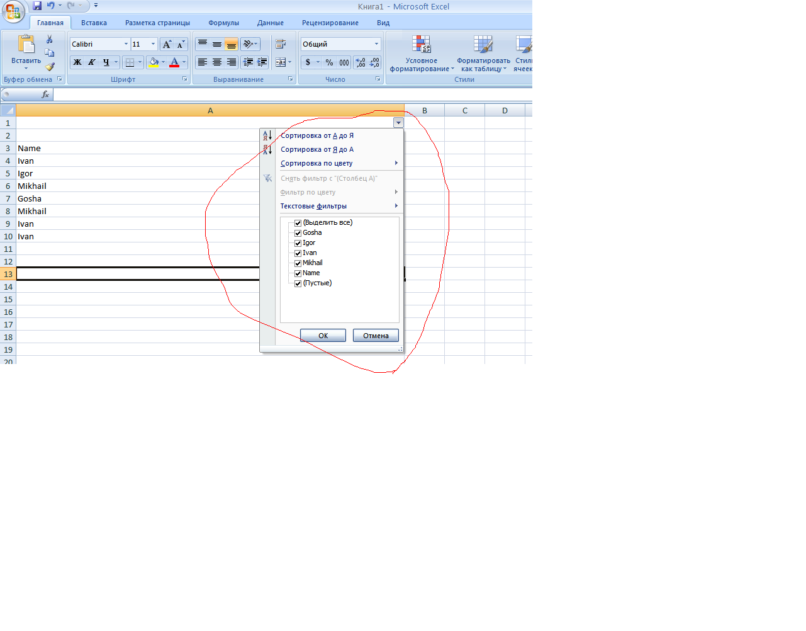Viewport: 806px width, 631px height.
Task: Uncheck Igor in the filter list
Action: [x=298, y=243]
